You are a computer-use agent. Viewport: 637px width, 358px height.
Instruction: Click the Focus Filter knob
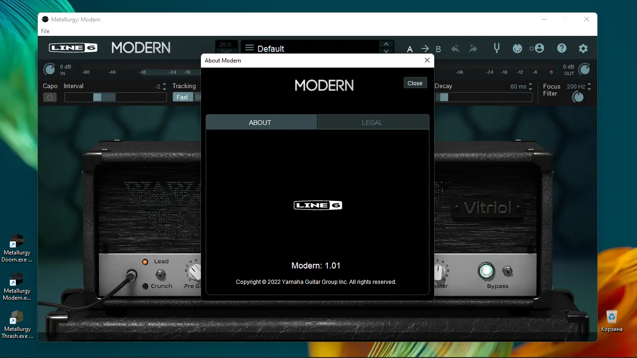click(x=578, y=96)
